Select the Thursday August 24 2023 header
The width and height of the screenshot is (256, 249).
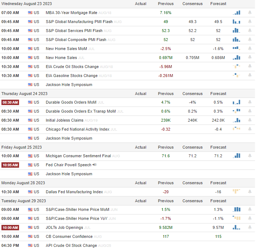click(x=24, y=94)
